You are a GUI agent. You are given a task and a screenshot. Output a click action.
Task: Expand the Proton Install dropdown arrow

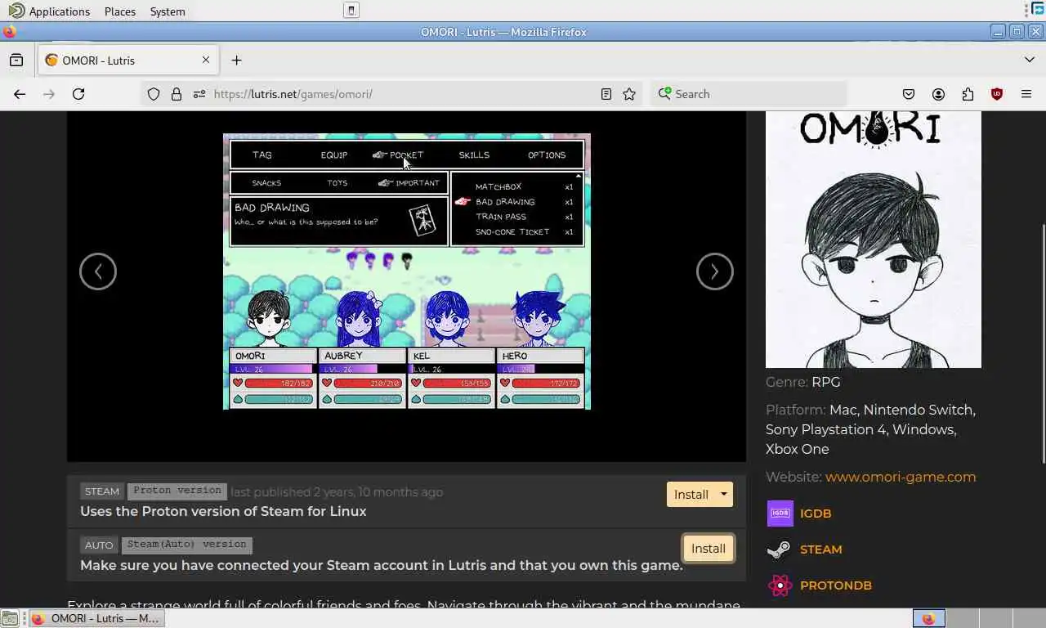(x=724, y=495)
